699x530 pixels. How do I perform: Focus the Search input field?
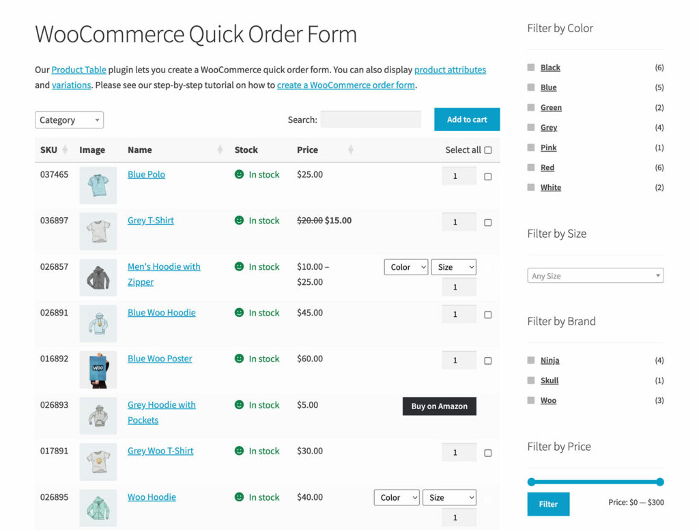pyautogui.click(x=371, y=120)
